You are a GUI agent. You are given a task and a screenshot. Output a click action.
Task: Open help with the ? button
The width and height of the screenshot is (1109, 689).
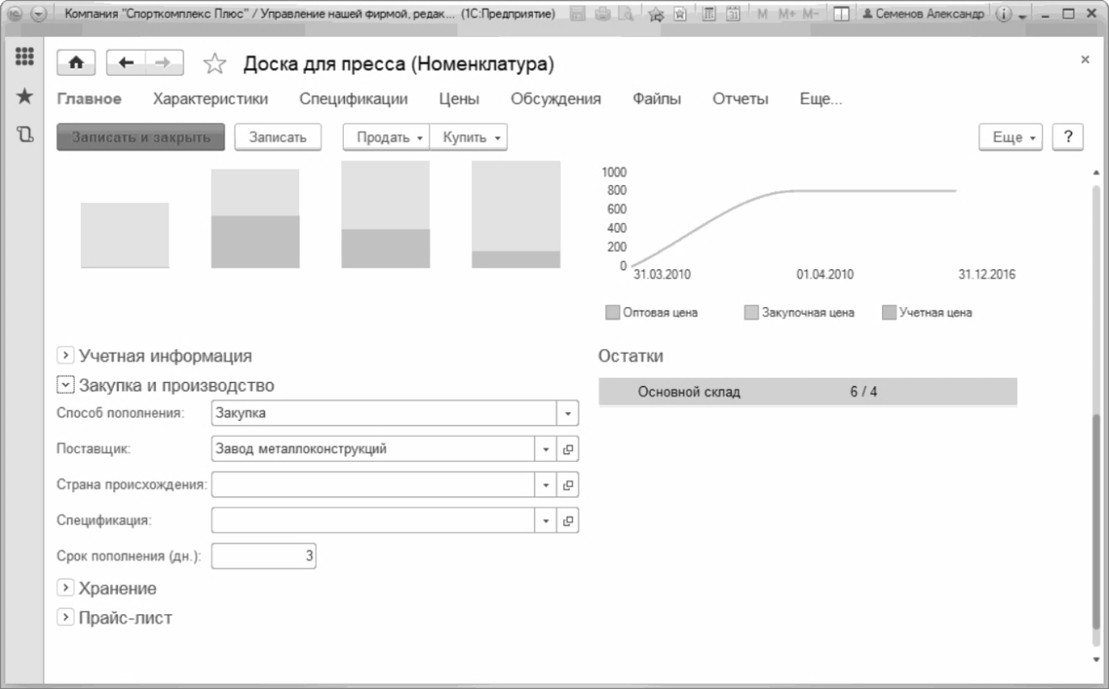1068,137
